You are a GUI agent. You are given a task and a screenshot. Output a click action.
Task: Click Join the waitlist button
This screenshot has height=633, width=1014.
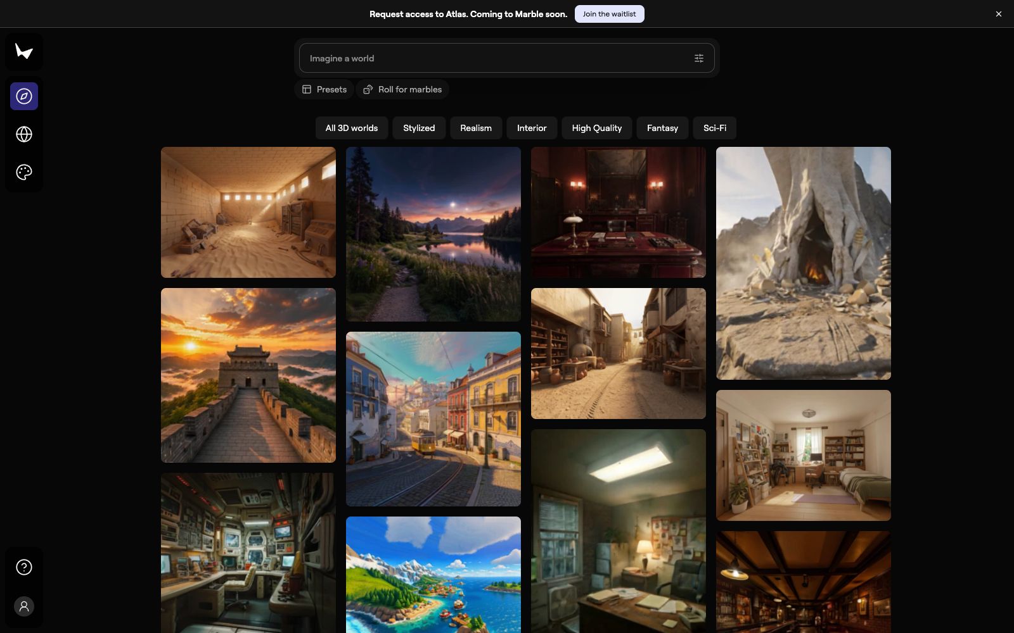[x=609, y=14]
